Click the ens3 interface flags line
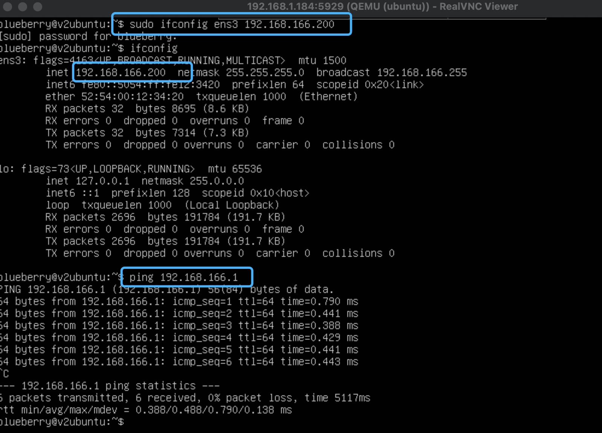 (x=173, y=61)
